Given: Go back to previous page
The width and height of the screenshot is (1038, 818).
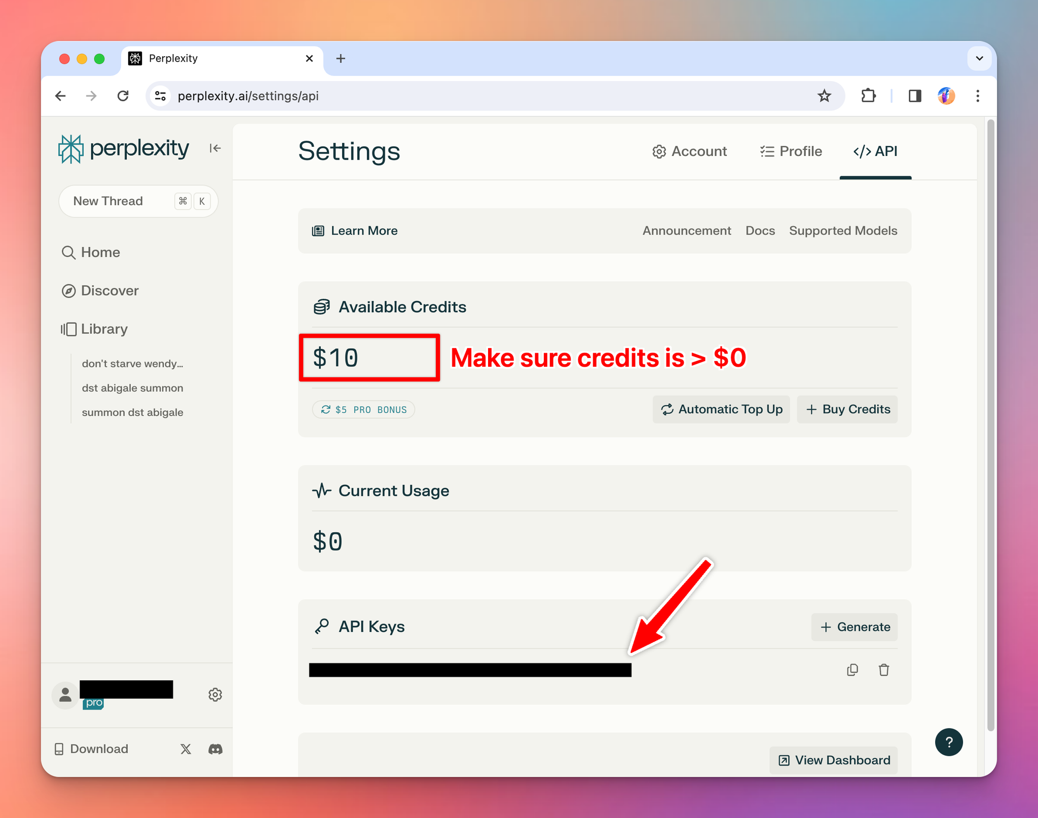Looking at the screenshot, I should [61, 96].
